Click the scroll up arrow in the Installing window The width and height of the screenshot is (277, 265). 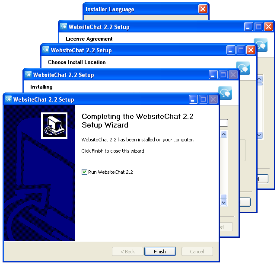tap(224, 134)
